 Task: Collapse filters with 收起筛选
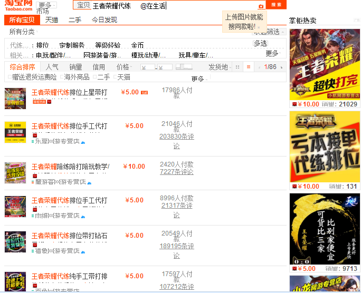269,32
